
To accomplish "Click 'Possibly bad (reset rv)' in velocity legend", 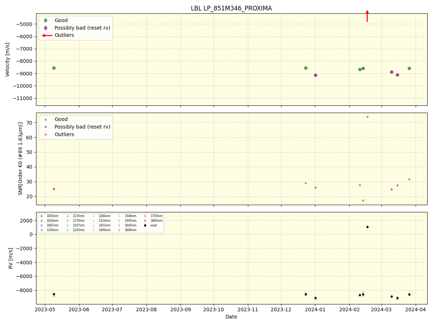I will pyautogui.click(x=82, y=28).
